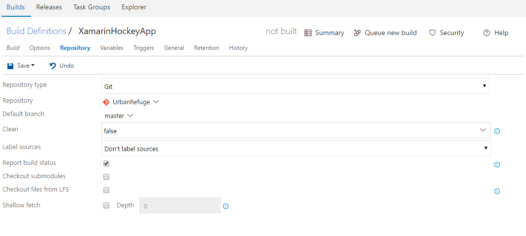Switch to the Releases hub tab

pyautogui.click(x=49, y=7)
